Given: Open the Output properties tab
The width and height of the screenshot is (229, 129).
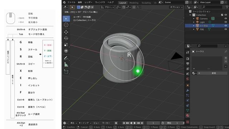Looking at the screenshot, I should click(x=187, y=64).
